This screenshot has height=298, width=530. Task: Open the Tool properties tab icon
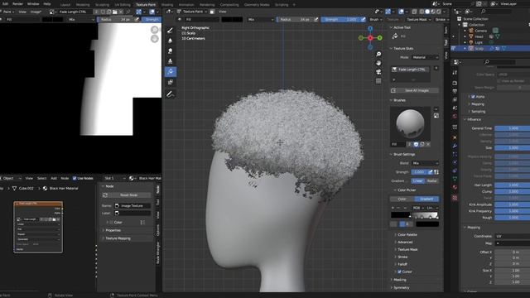[x=455, y=72]
